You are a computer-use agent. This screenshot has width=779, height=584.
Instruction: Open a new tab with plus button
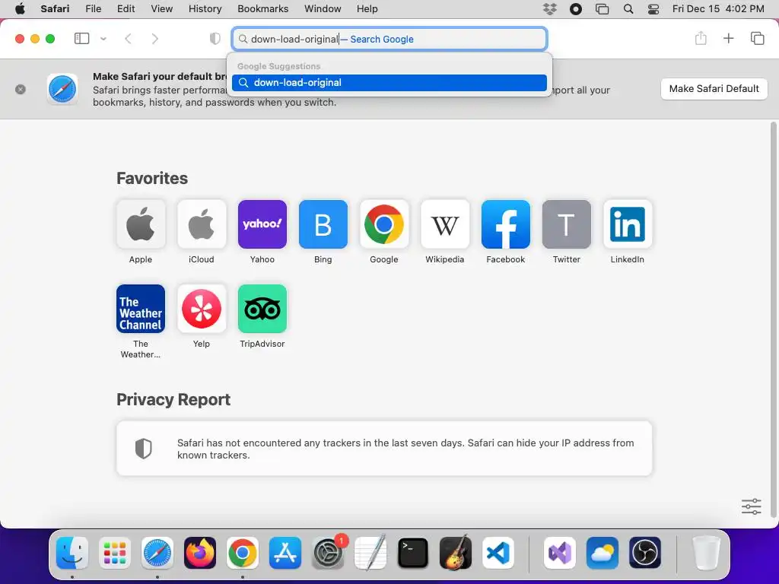pyautogui.click(x=728, y=38)
